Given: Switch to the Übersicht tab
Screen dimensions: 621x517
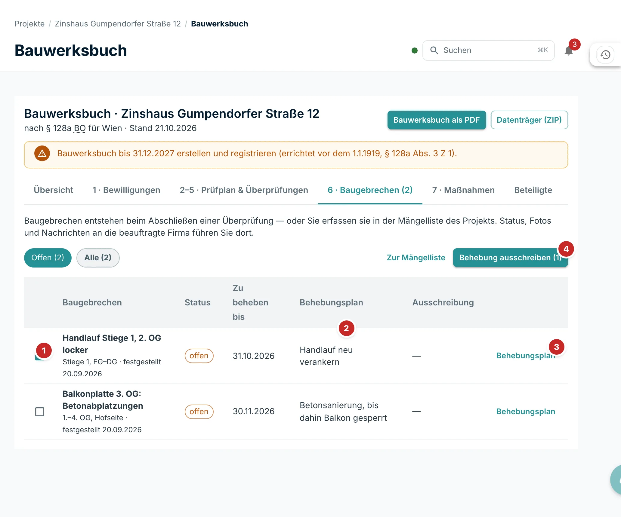Looking at the screenshot, I should (x=54, y=190).
